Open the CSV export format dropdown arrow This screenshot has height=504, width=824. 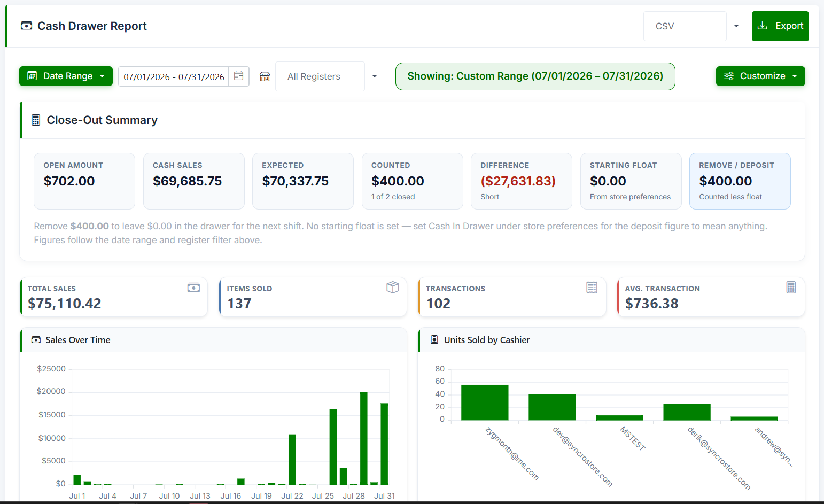pos(736,26)
